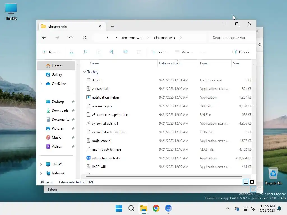Screen dimensions: 287x215
Task: Click the Copy icon in toolbar
Action: tap(85, 52)
